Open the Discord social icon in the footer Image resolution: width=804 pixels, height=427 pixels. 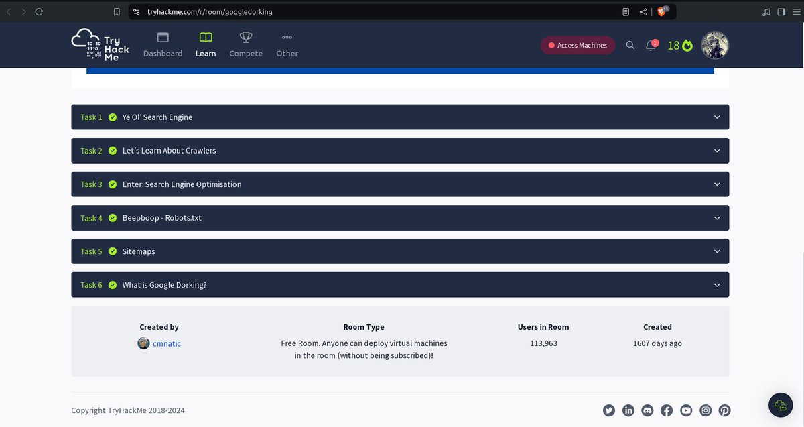(647, 410)
